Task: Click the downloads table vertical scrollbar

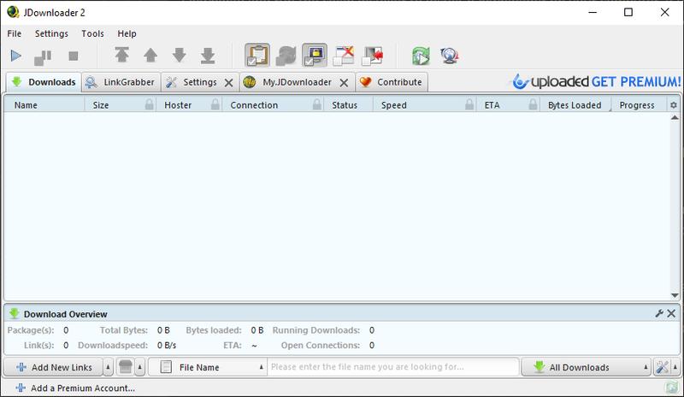Action: tap(675, 206)
